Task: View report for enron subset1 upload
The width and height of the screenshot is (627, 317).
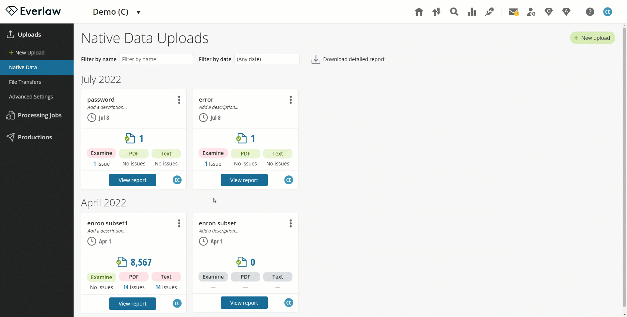Action: (133, 304)
